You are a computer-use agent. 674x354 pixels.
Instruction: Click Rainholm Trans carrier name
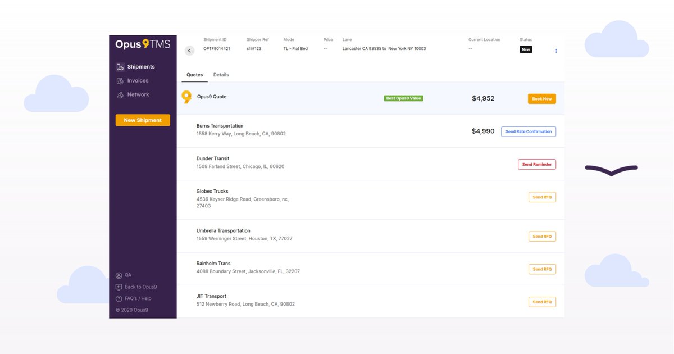click(213, 263)
